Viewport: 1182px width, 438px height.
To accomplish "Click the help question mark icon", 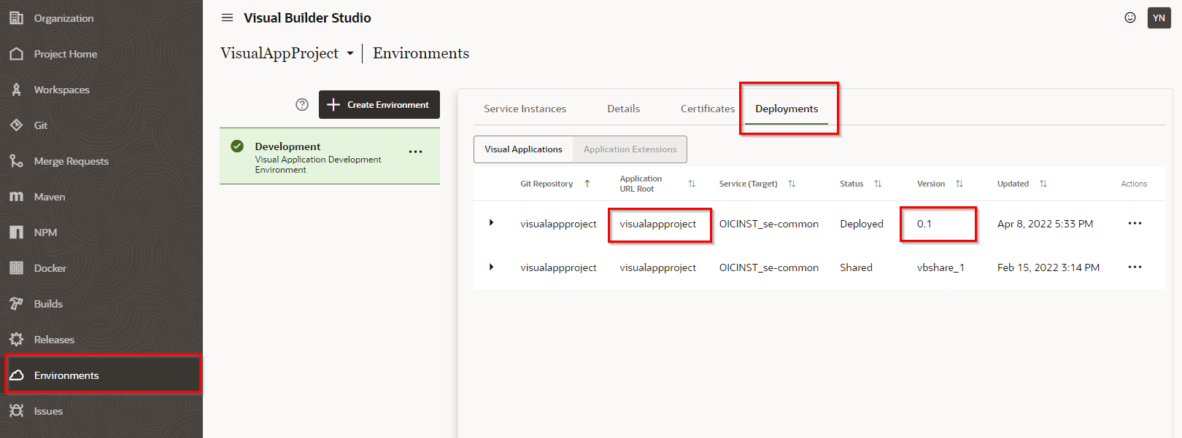I will (302, 104).
